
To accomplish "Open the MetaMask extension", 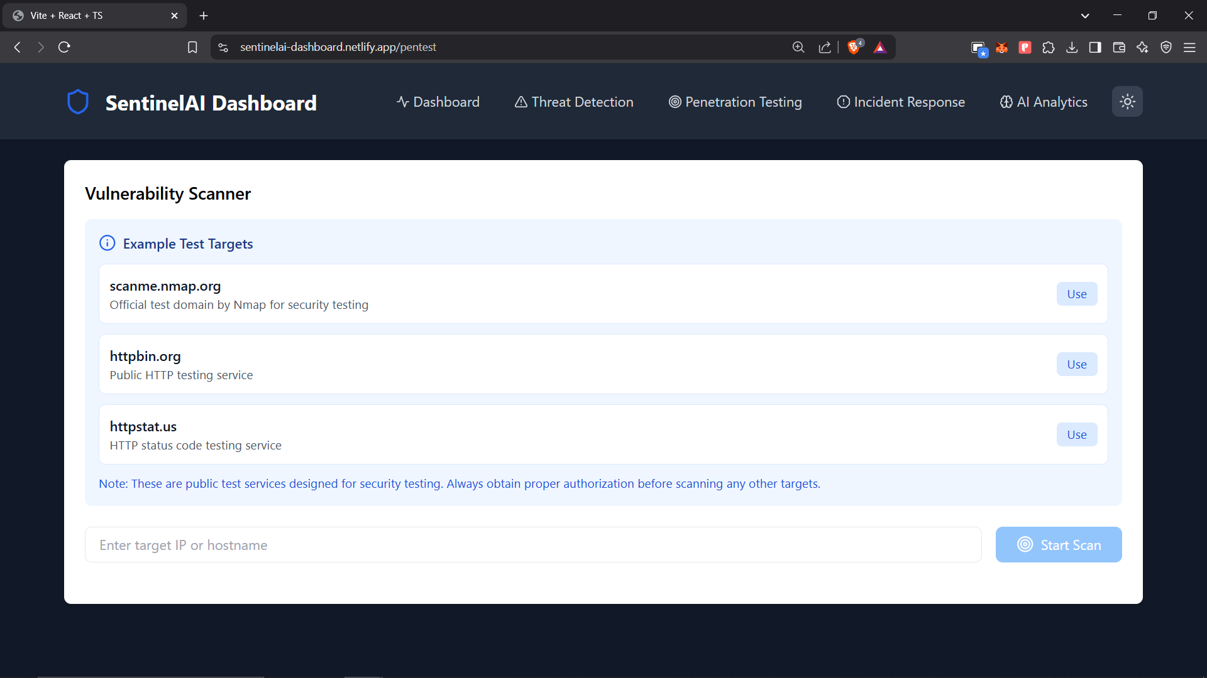I will [x=1002, y=47].
